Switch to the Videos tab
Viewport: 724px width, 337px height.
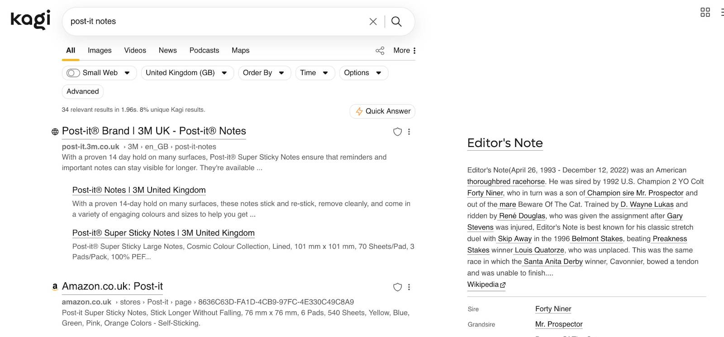point(135,51)
